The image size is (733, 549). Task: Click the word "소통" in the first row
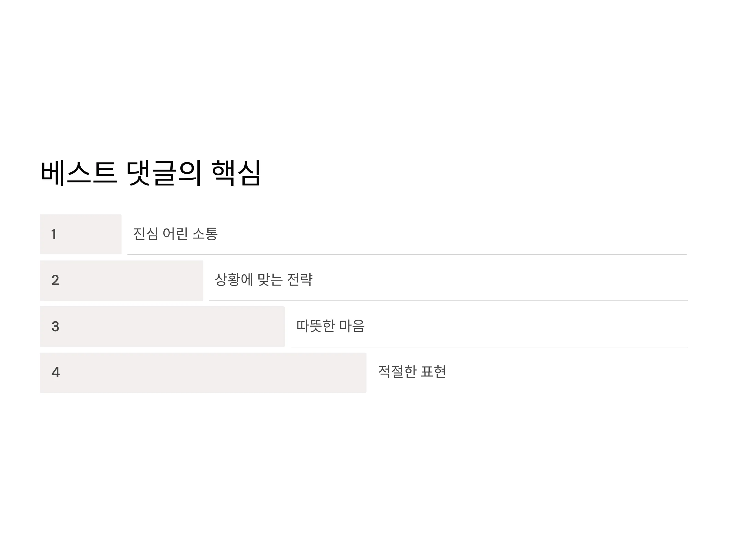coord(205,234)
